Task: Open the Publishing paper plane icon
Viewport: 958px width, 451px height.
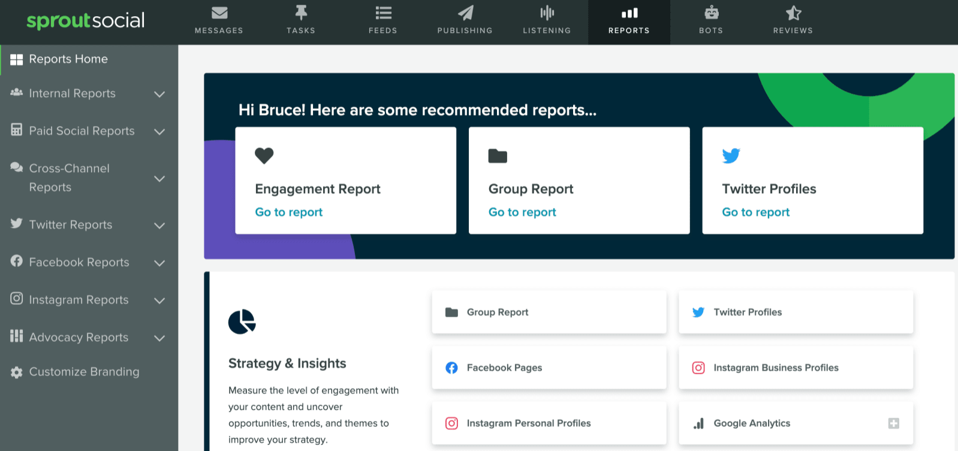Action: [465, 13]
